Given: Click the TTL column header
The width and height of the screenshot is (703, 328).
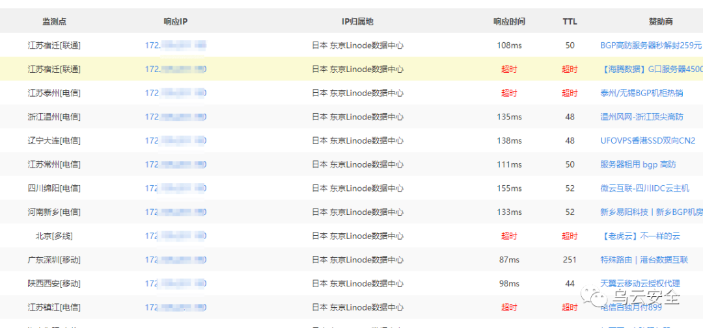Looking at the screenshot, I should tap(570, 21).
